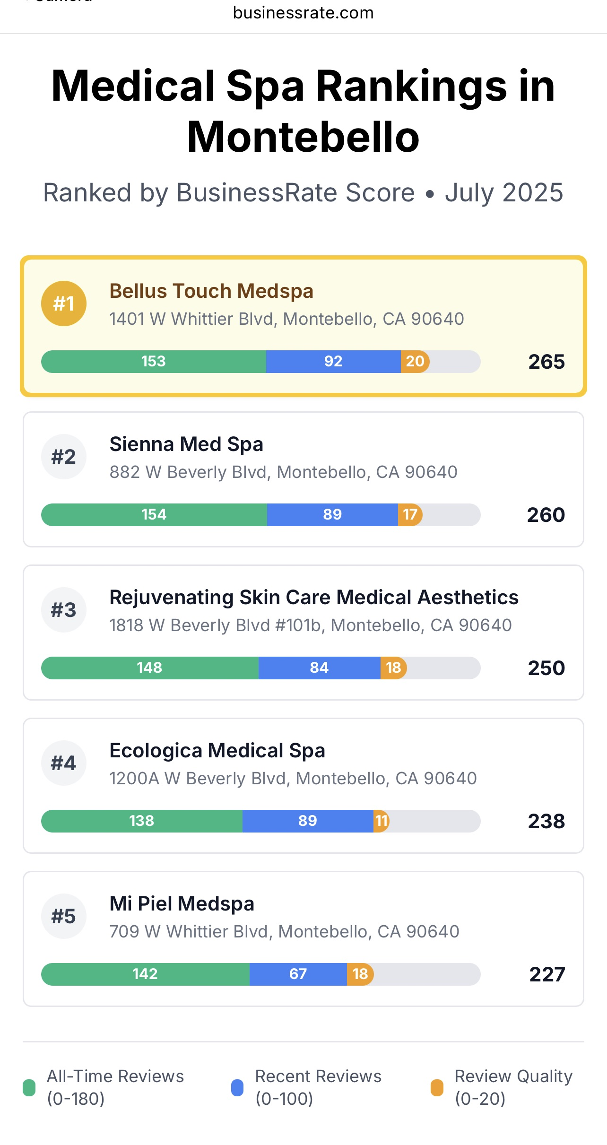Click Sienna Med Spa blue 89 segment
The height and width of the screenshot is (1145, 607).
332,515
